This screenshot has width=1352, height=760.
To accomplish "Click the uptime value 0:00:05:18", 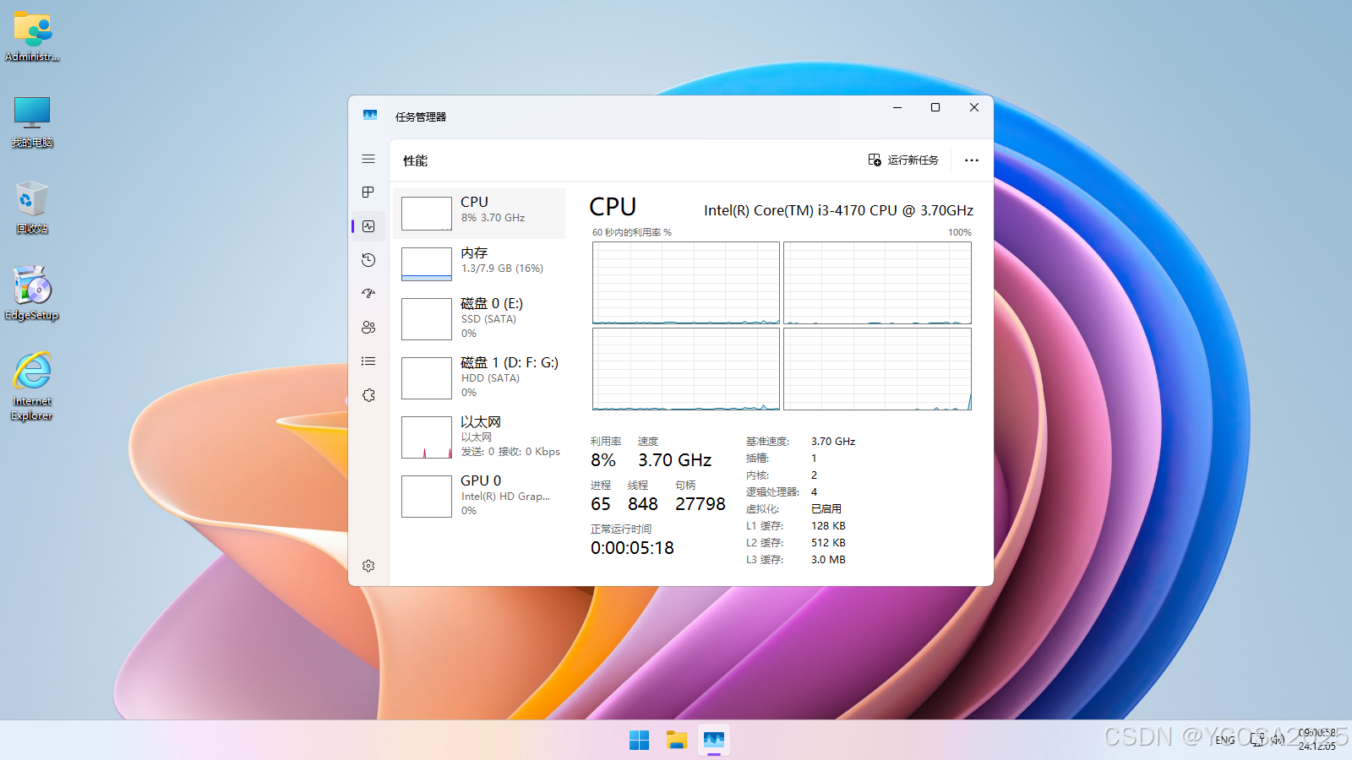I will pyautogui.click(x=632, y=548).
